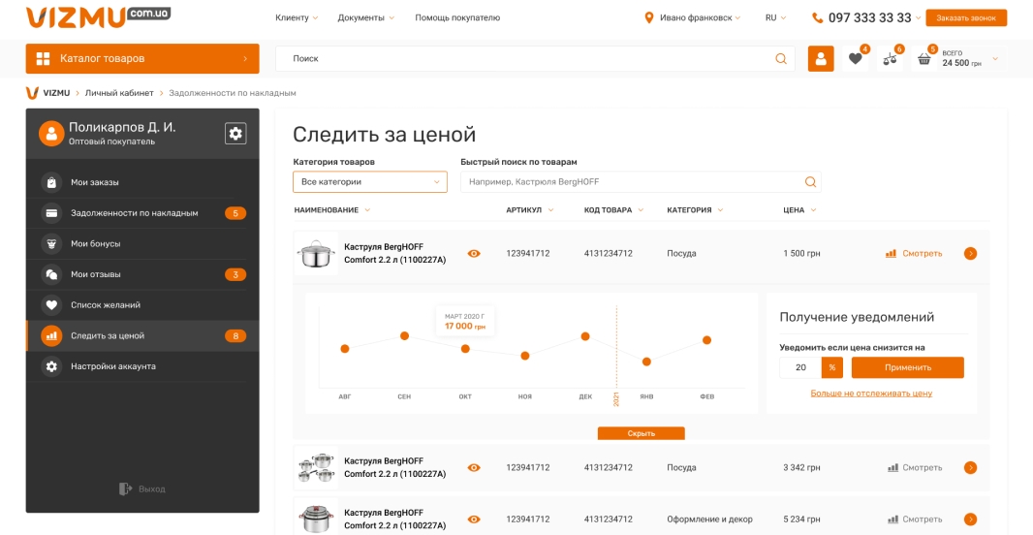Expand the Документы menu
This screenshot has width=1033, height=535.
tap(366, 17)
